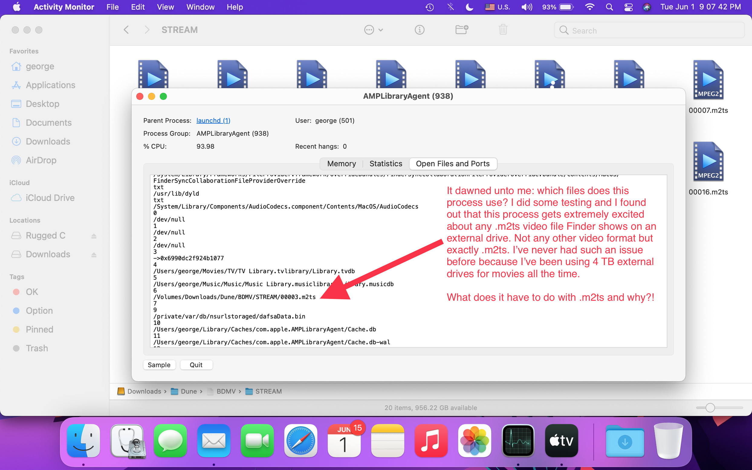The height and width of the screenshot is (470, 752).
Task: Click the Finder back arrow
Action: pos(126,30)
